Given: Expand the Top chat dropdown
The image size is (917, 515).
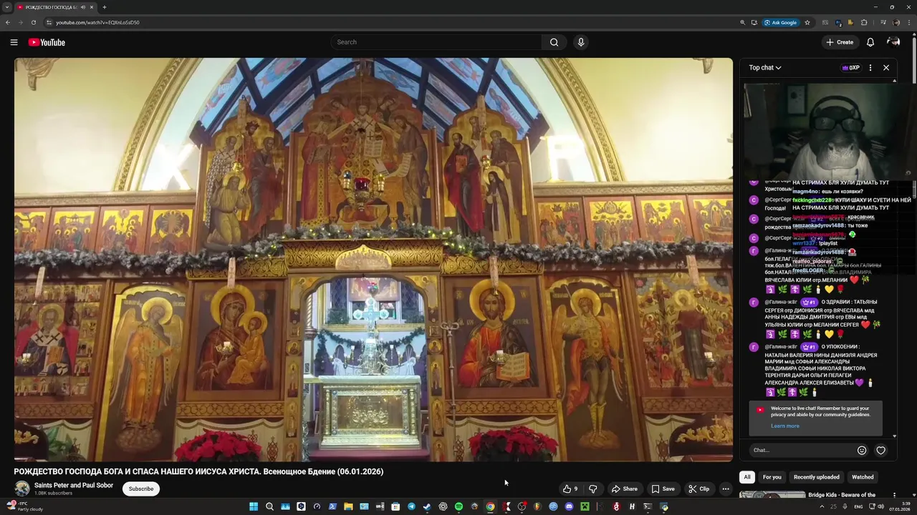Looking at the screenshot, I should click(x=765, y=68).
